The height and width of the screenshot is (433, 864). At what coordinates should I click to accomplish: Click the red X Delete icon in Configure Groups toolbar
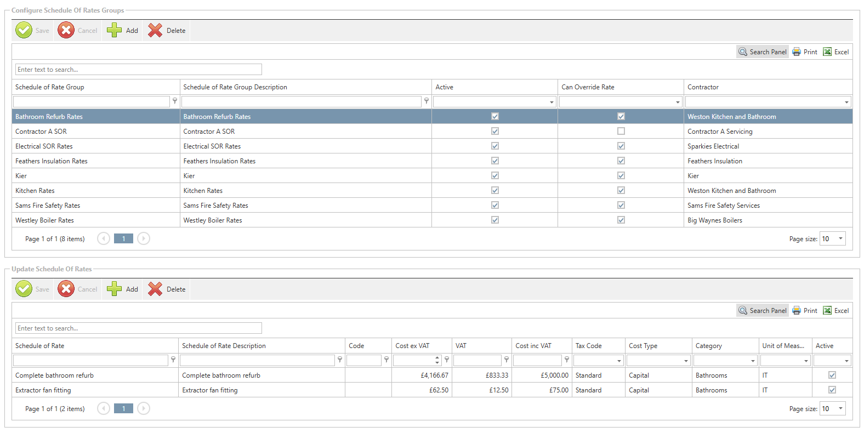pyautogui.click(x=155, y=30)
